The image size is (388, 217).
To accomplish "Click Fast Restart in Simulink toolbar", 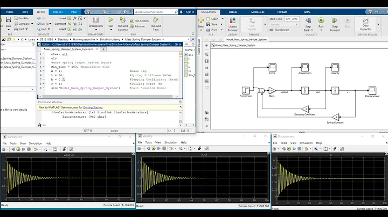I will 279,30.
